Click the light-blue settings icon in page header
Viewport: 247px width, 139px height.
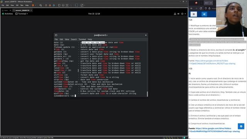tap(204, 14)
